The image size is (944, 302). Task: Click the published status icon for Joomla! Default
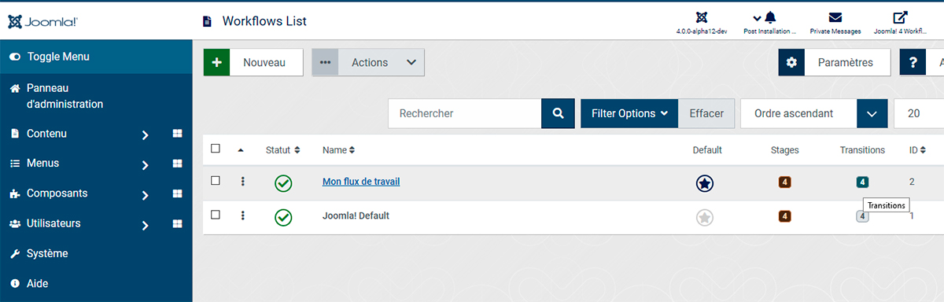coord(283,216)
